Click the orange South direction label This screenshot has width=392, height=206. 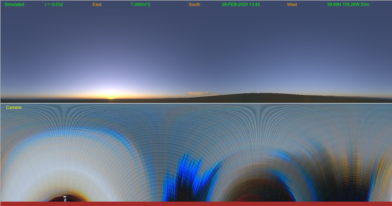point(194,5)
